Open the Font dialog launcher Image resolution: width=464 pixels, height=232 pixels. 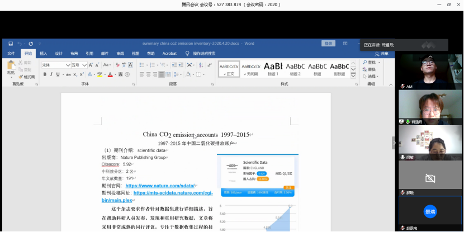134,84
